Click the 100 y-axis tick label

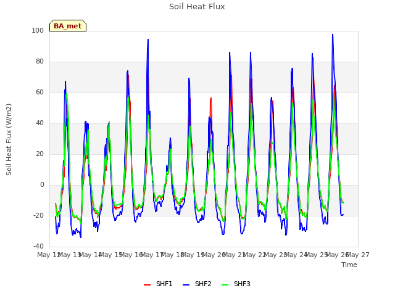[x=38, y=30]
